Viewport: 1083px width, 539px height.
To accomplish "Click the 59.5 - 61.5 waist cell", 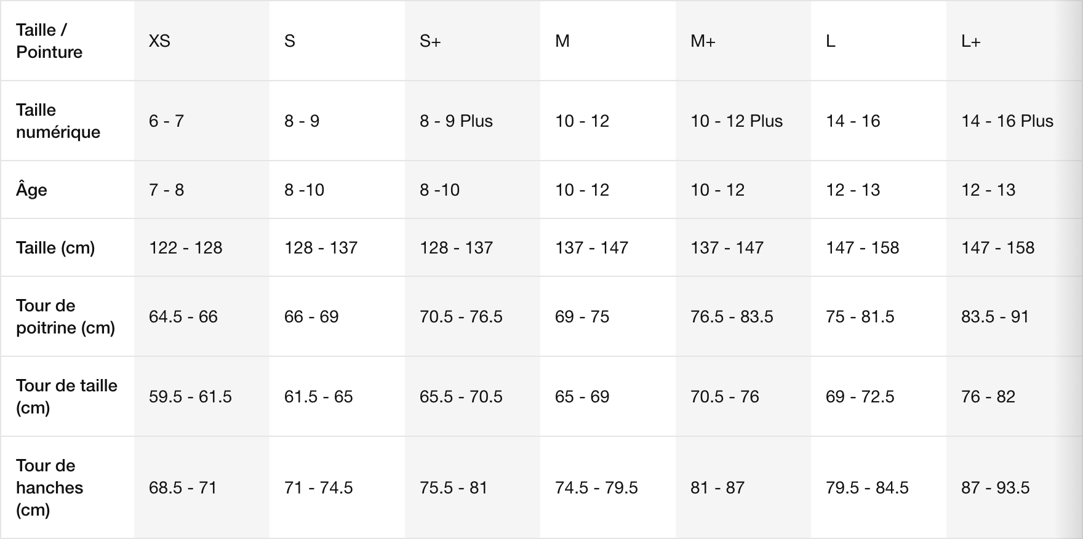I will pyautogui.click(x=190, y=397).
